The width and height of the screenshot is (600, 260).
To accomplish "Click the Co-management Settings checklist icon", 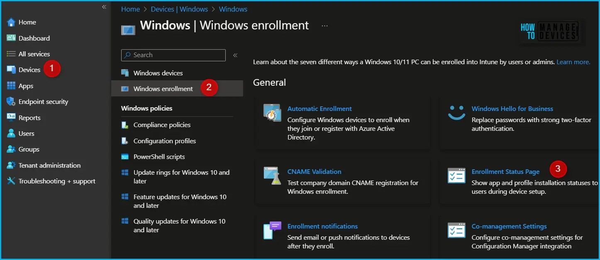I will click(456, 231).
